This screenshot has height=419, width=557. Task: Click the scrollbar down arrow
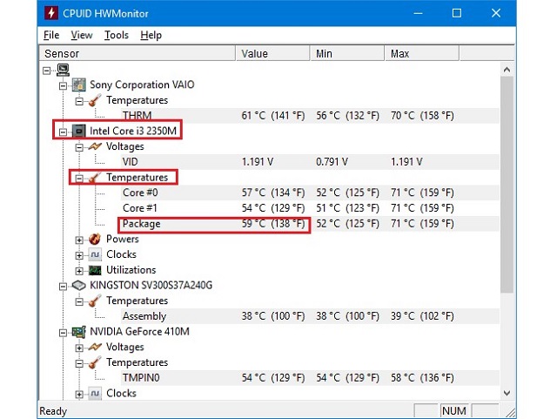pos(507,393)
